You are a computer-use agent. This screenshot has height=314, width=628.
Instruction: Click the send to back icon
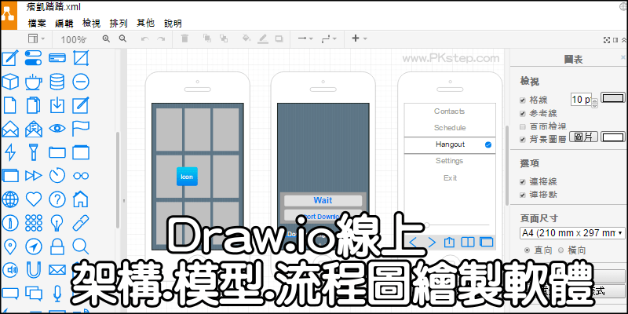[x=224, y=38]
